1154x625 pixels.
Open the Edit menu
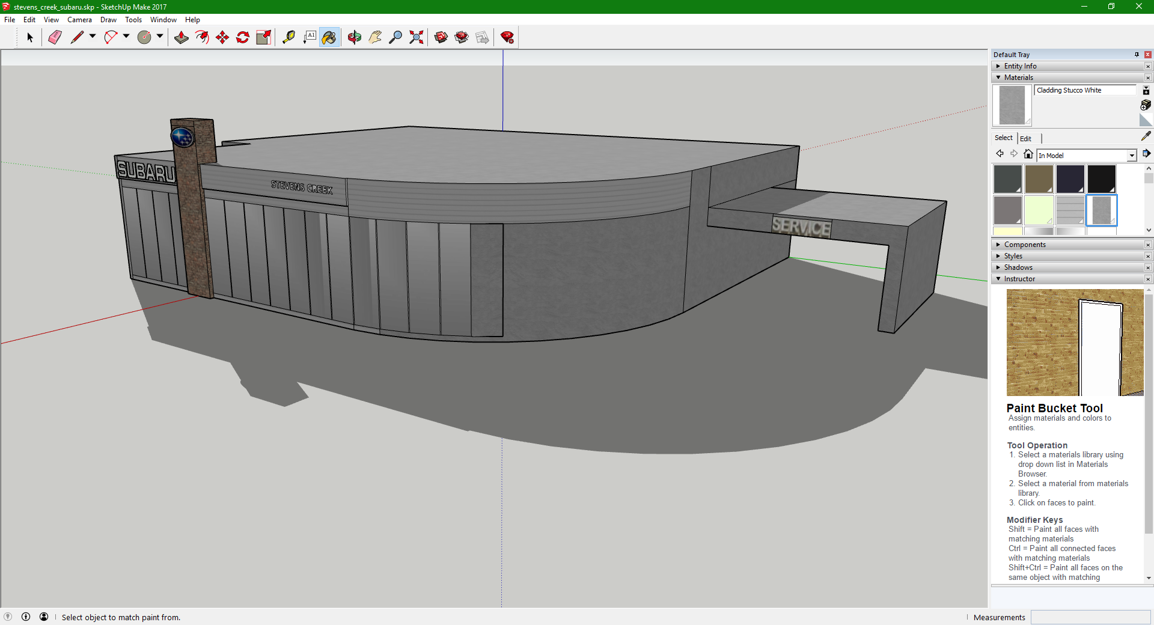[29, 20]
